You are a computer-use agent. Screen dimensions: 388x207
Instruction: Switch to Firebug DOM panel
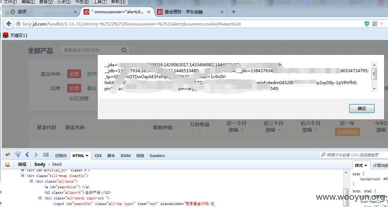coord(126,156)
